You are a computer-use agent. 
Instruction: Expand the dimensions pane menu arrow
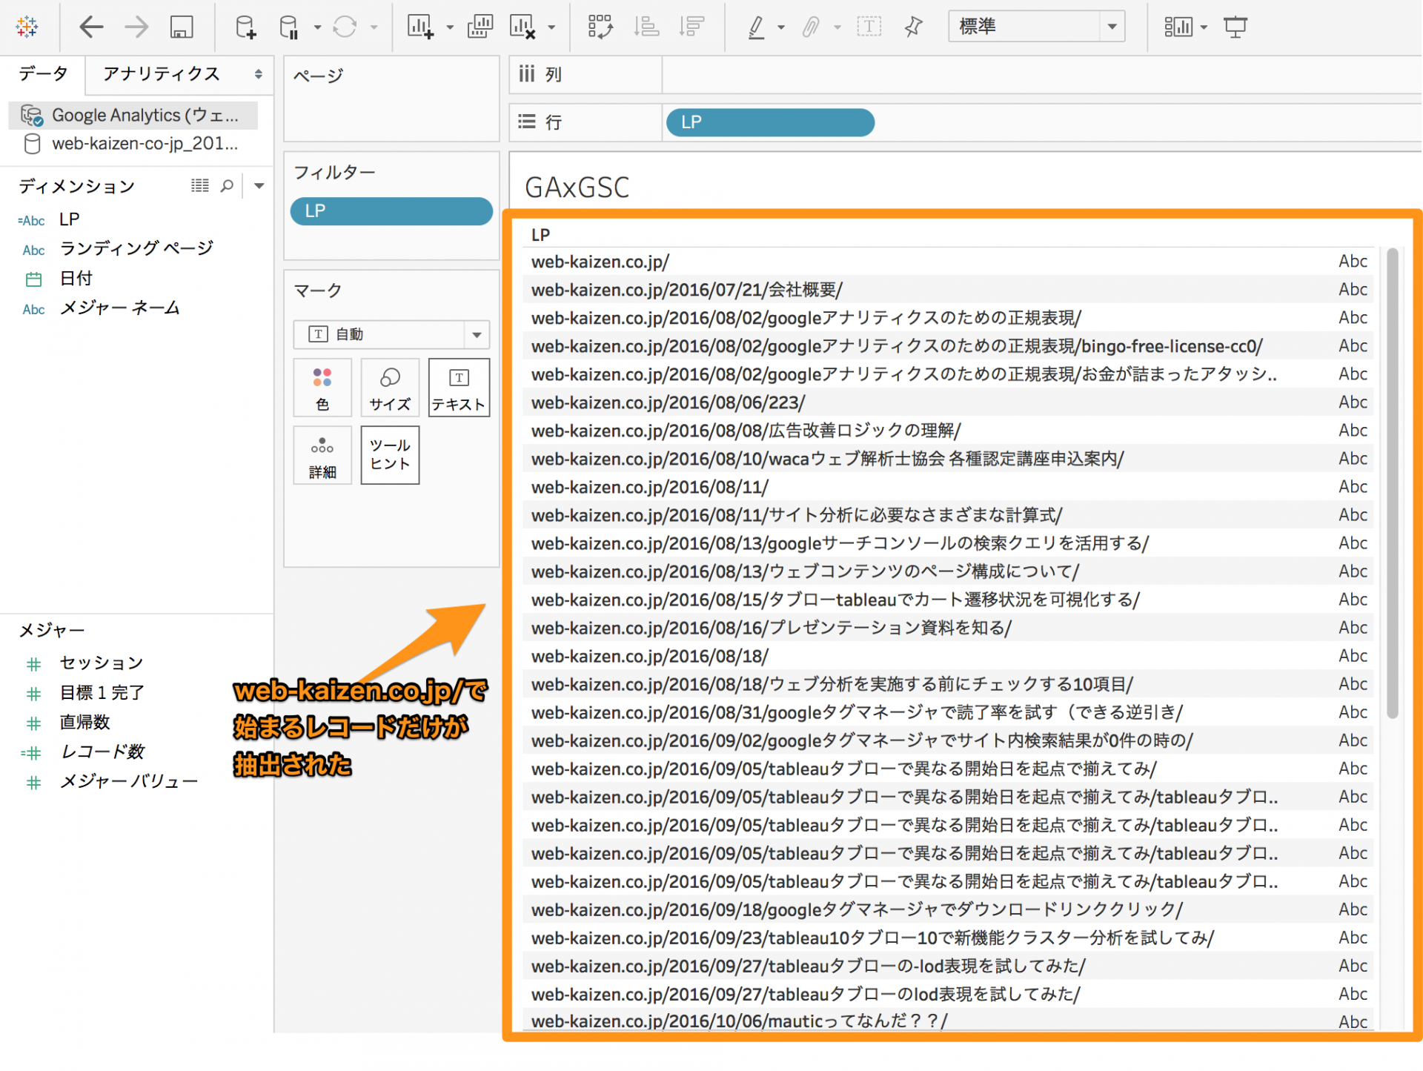[x=259, y=186]
